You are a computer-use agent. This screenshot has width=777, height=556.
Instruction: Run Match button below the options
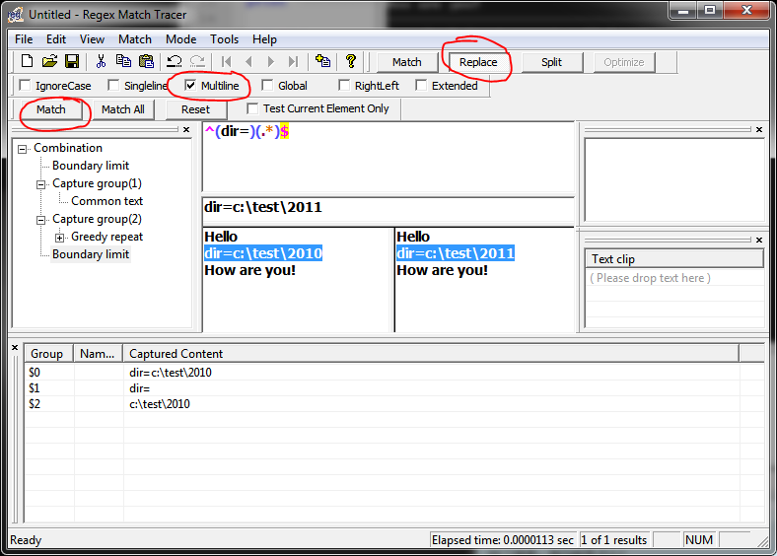tap(51, 109)
